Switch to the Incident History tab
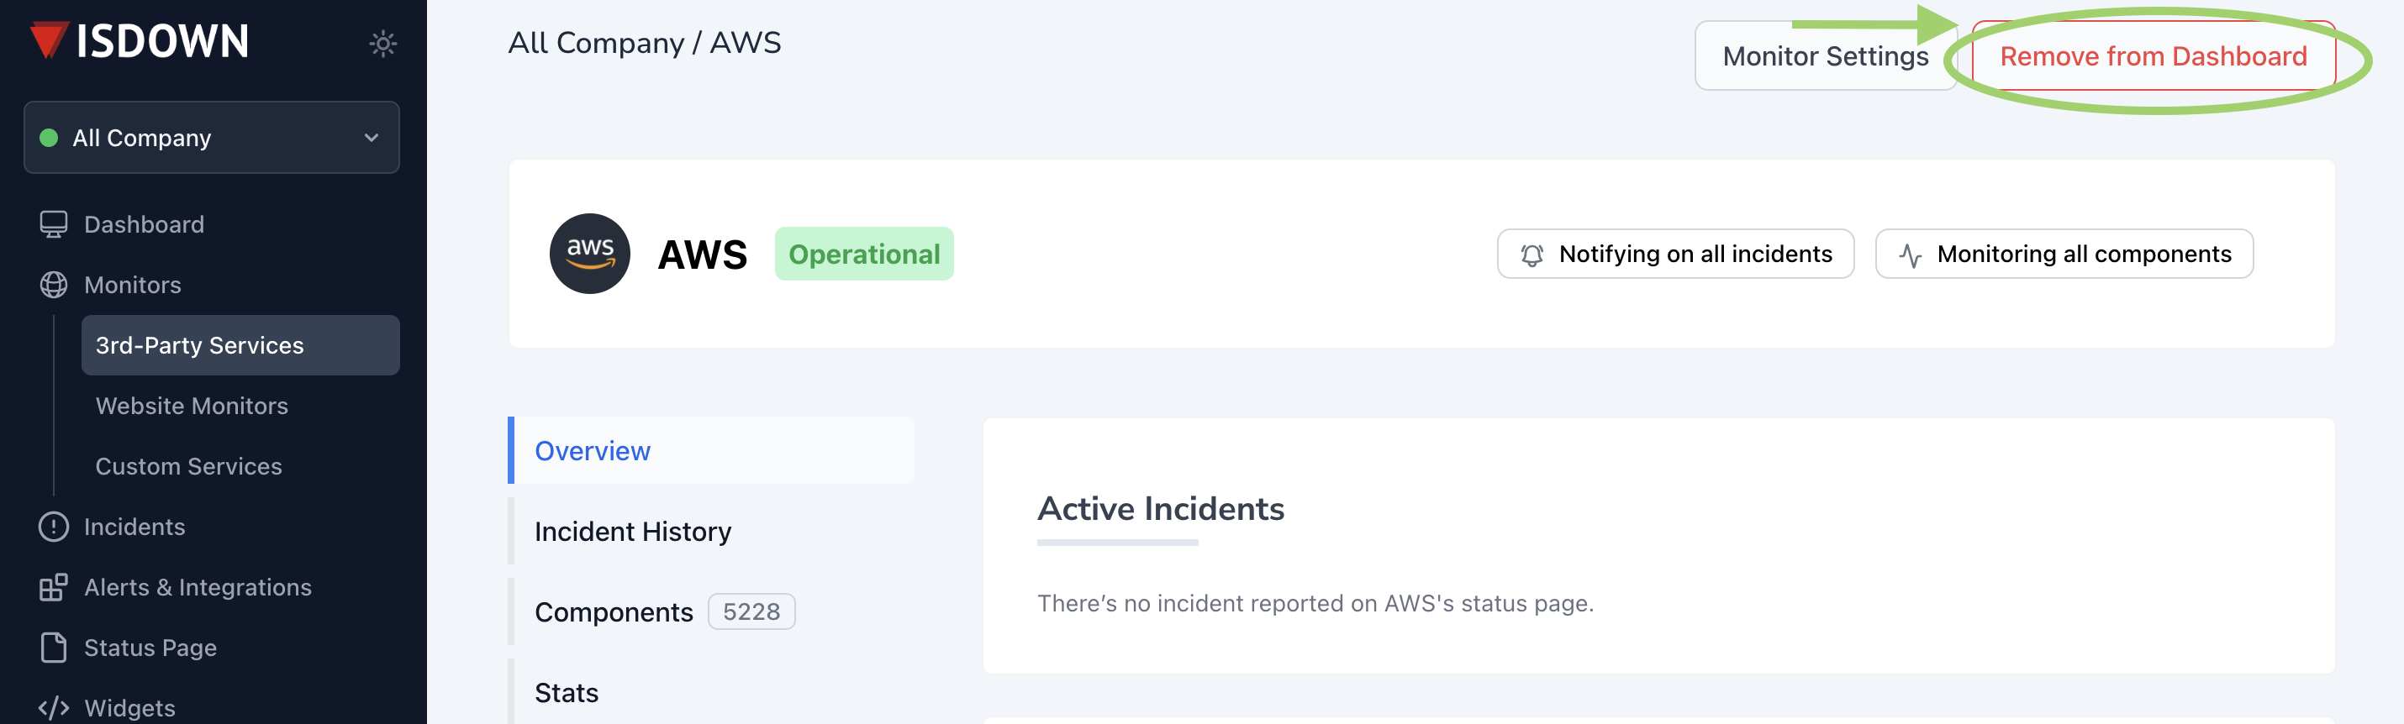This screenshot has height=724, width=2404. point(633,532)
